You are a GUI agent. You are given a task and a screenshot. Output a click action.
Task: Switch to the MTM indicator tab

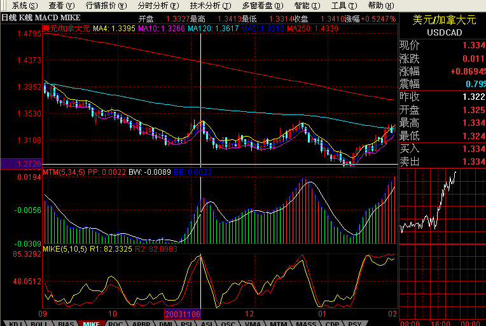coord(279,323)
